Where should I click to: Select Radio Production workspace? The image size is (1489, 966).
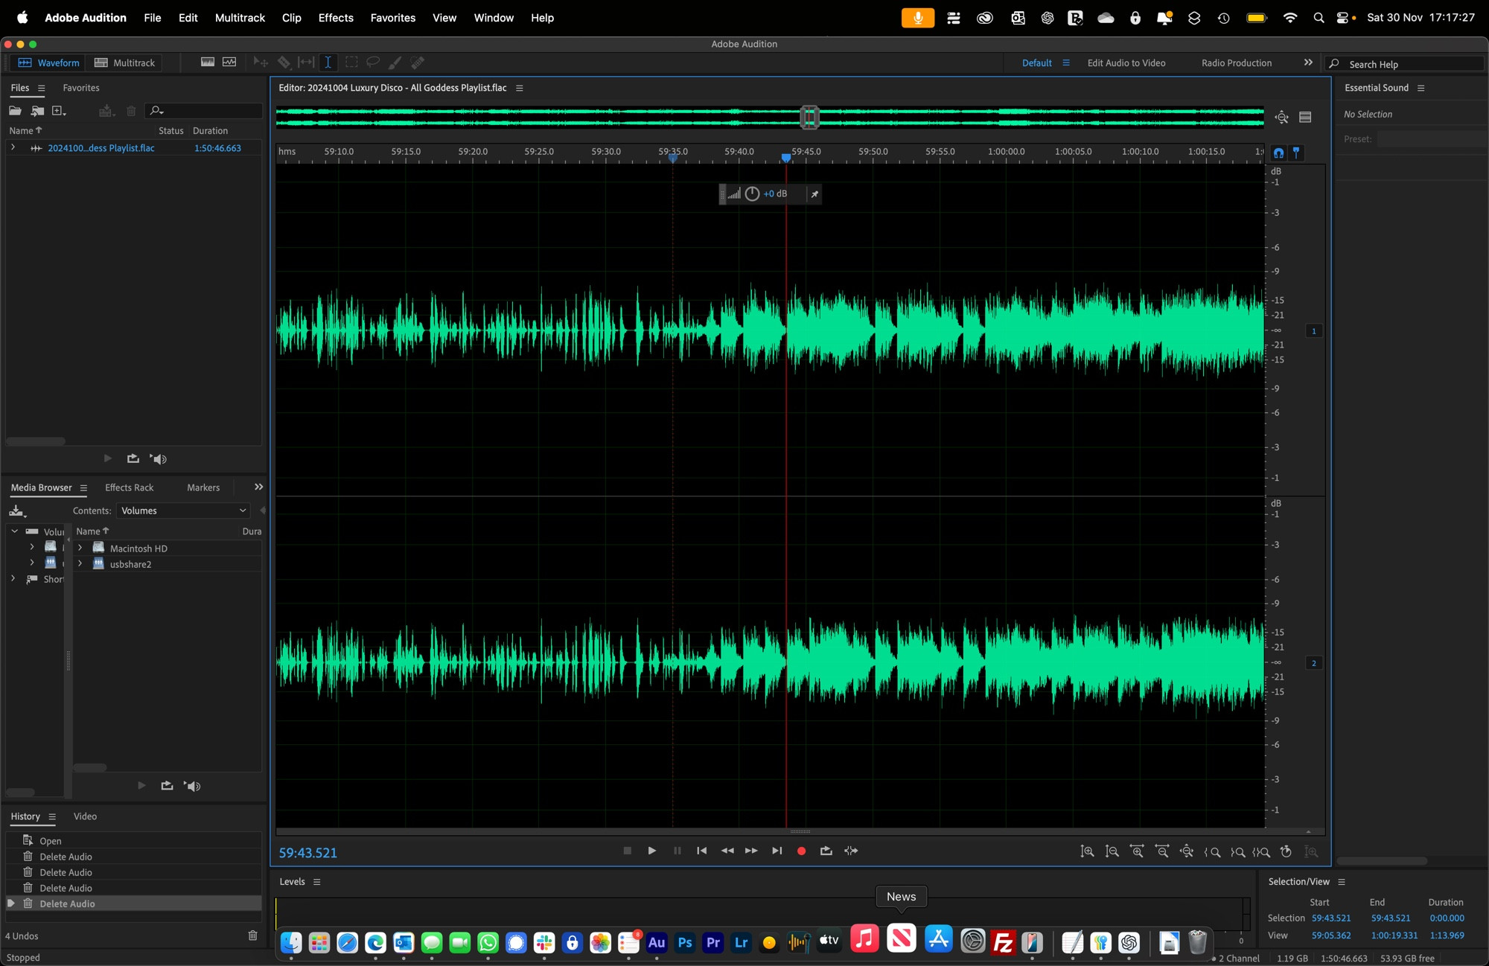tap(1237, 63)
